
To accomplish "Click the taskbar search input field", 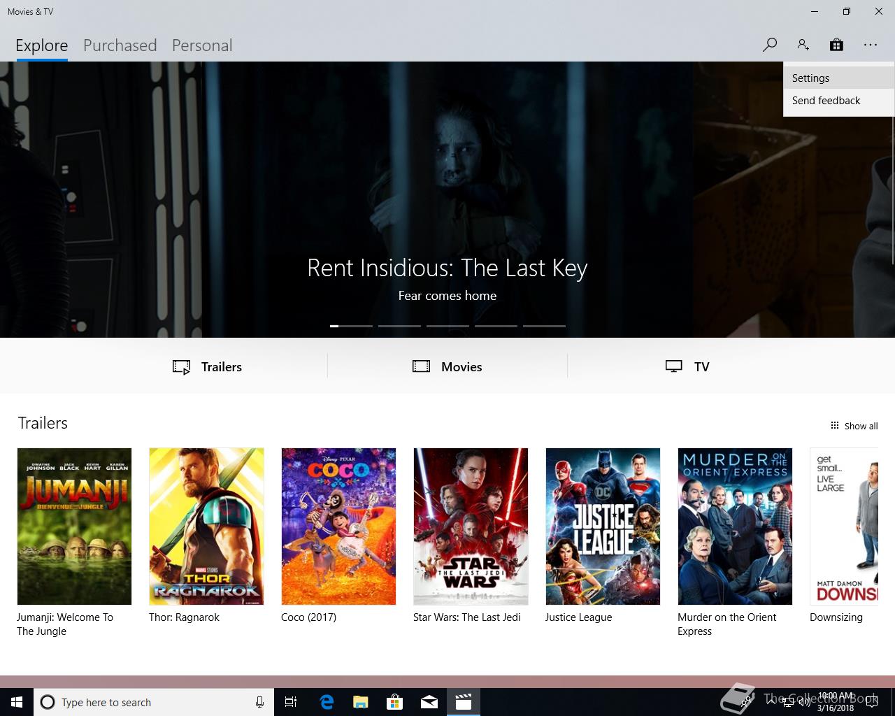I will click(153, 702).
